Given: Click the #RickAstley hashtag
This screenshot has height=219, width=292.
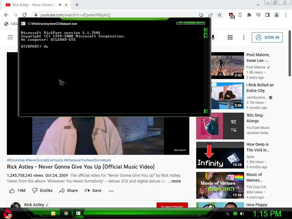Looking at the screenshot, I should [16, 160].
